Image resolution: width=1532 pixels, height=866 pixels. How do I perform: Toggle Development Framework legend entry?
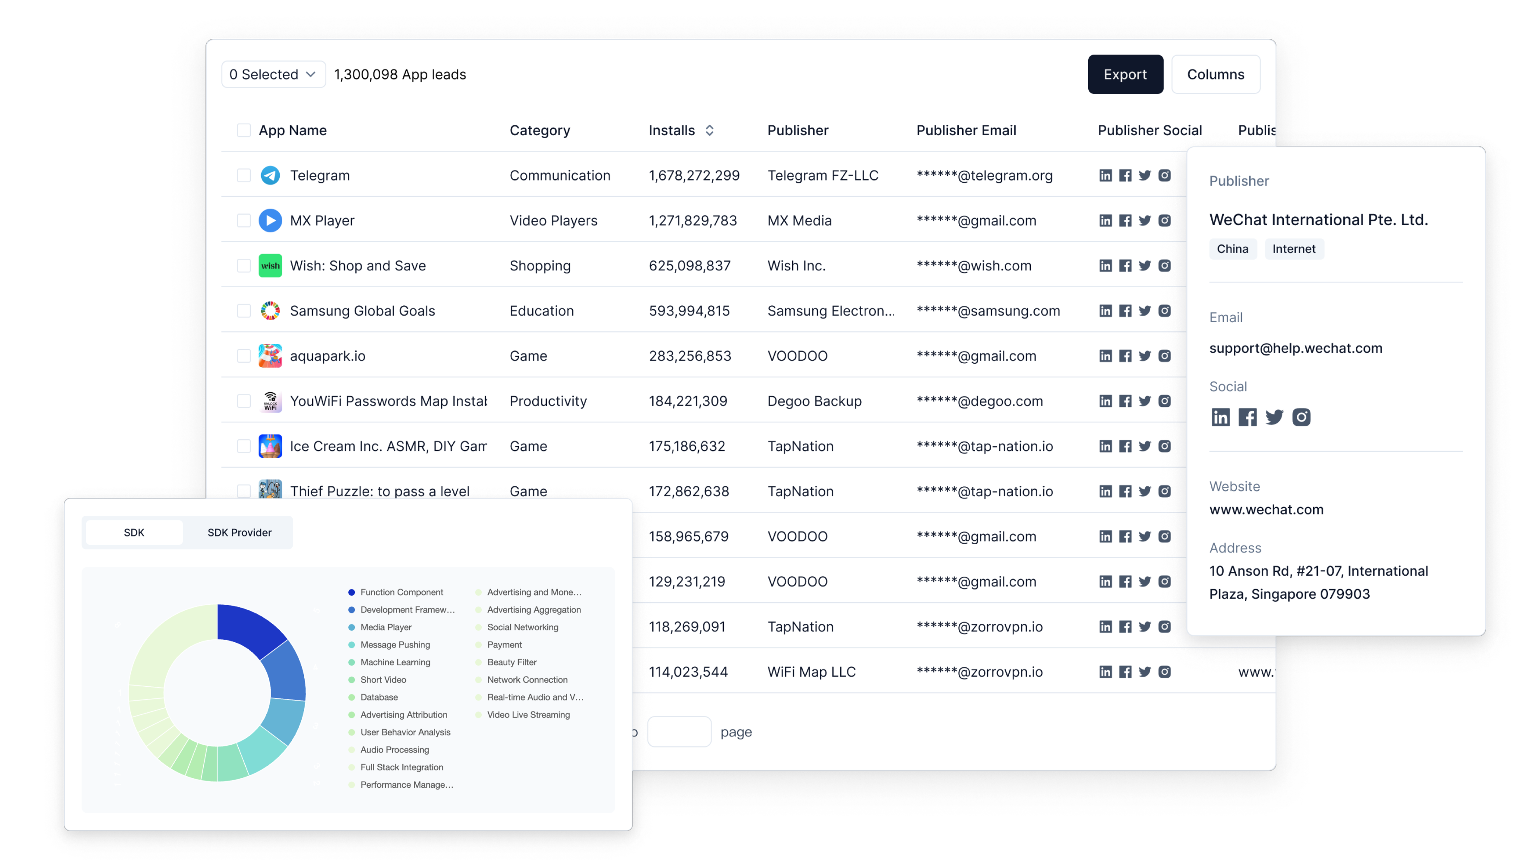[402, 610]
